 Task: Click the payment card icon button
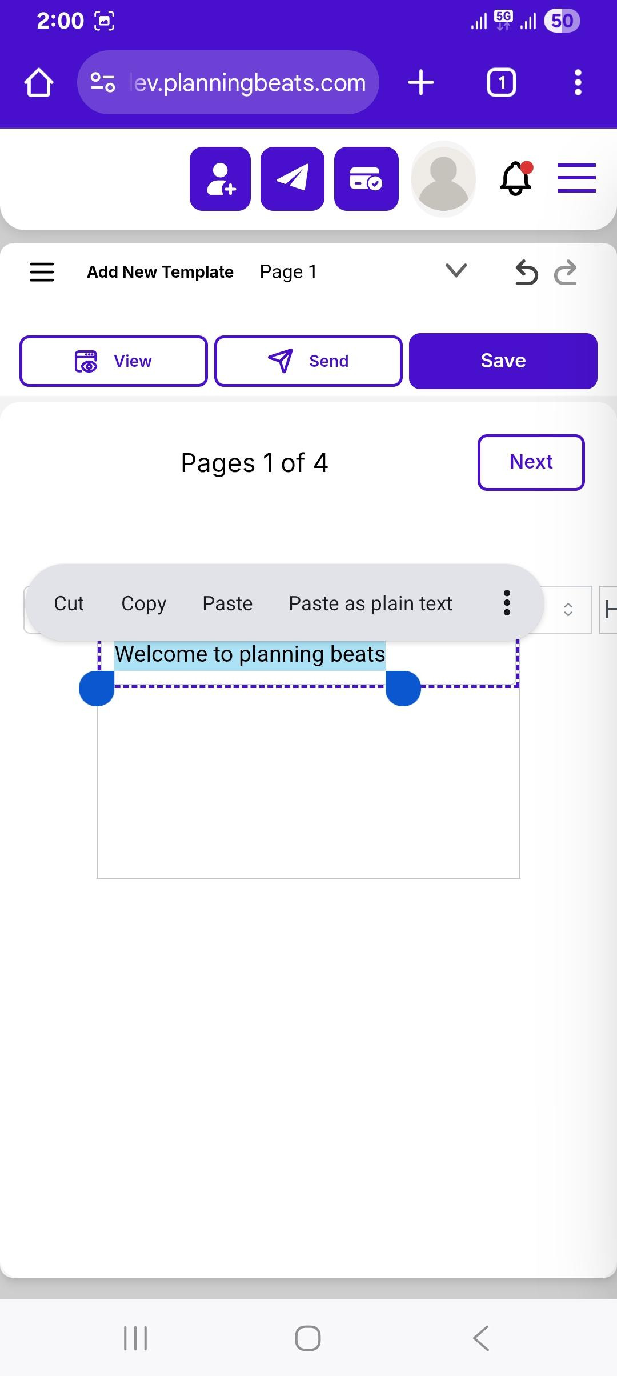[x=366, y=179]
